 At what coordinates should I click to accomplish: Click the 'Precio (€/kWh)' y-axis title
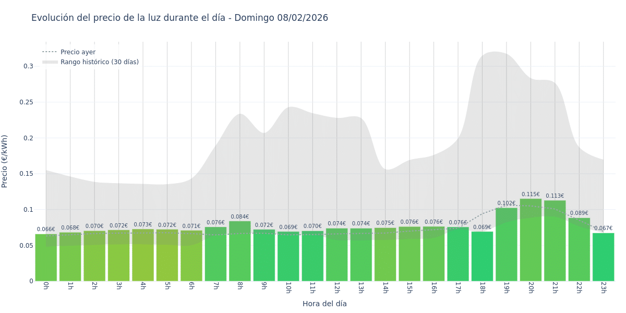[5, 161]
